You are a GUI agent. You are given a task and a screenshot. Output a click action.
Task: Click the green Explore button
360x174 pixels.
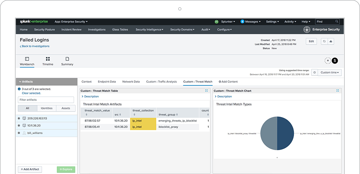click(x=66, y=169)
